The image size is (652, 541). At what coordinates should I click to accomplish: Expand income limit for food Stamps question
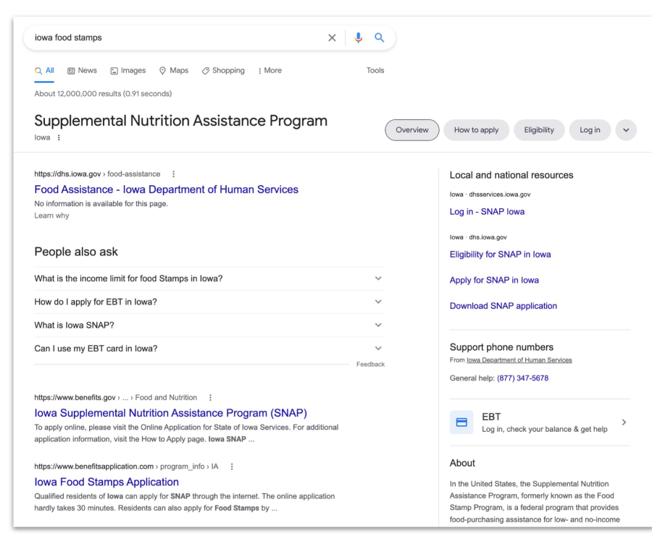209,278
